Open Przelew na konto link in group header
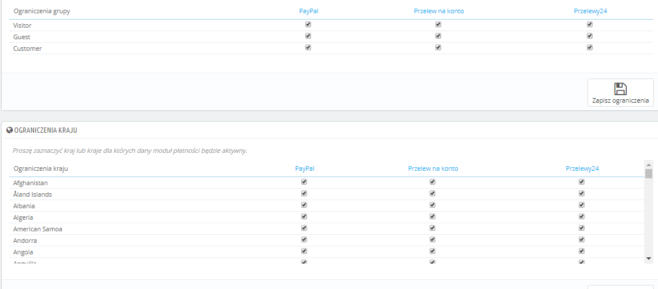 point(438,11)
